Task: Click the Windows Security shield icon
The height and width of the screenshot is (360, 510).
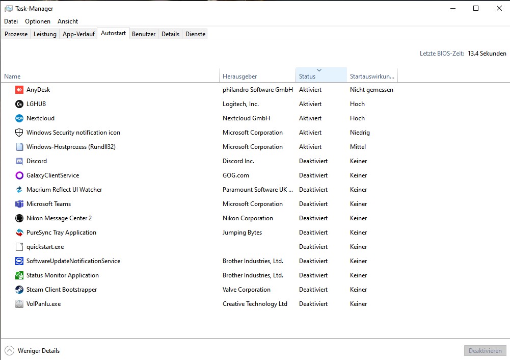Action: 19,133
